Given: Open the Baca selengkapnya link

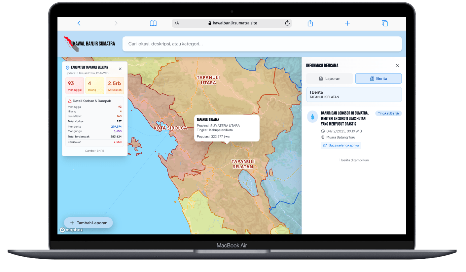Looking at the screenshot, I should [x=341, y=145].
